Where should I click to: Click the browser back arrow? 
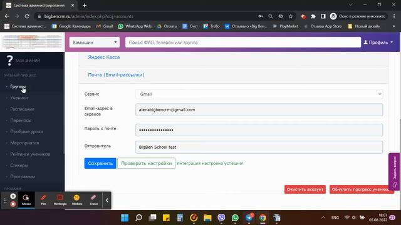pyautogui.click(x=7, y=16)
